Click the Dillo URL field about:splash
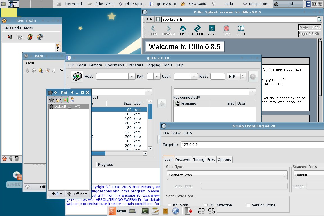 click(x=239, y=19)
